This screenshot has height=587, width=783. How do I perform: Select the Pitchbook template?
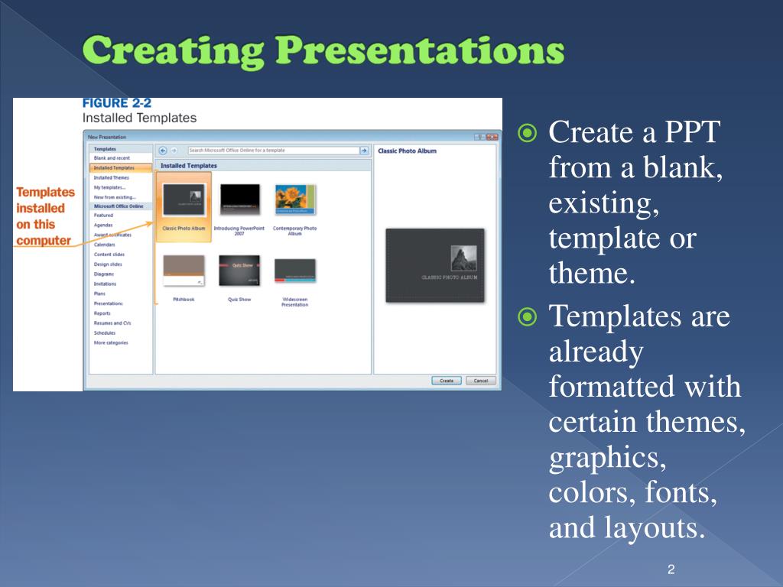(x=184, y=277)
